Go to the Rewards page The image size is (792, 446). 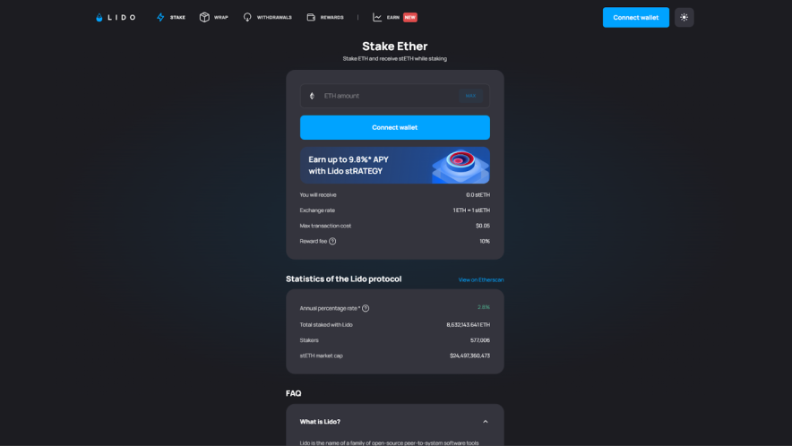tap(331, 17)
